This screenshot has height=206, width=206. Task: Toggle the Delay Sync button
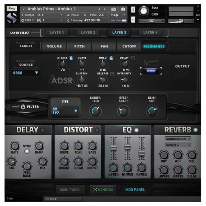point(27,151)
